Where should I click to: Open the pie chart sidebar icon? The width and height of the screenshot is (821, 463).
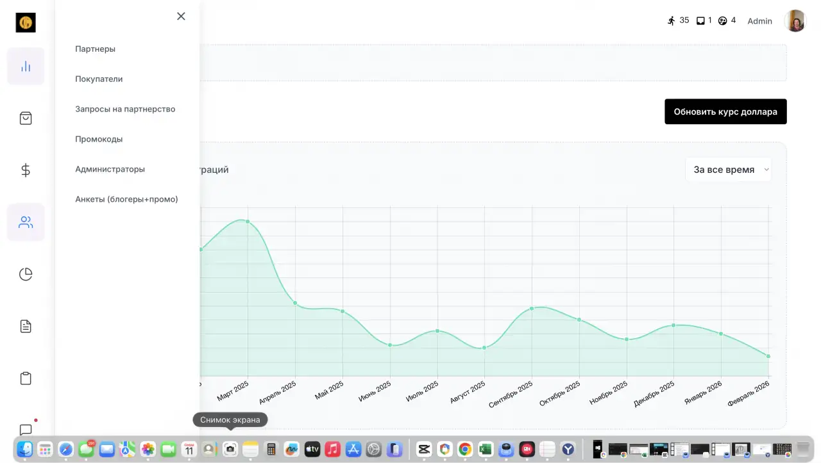tap(26, 274)
